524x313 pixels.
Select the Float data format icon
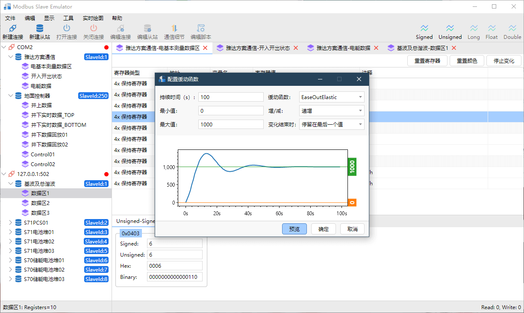pyautogui.click(x=492, y=29)
